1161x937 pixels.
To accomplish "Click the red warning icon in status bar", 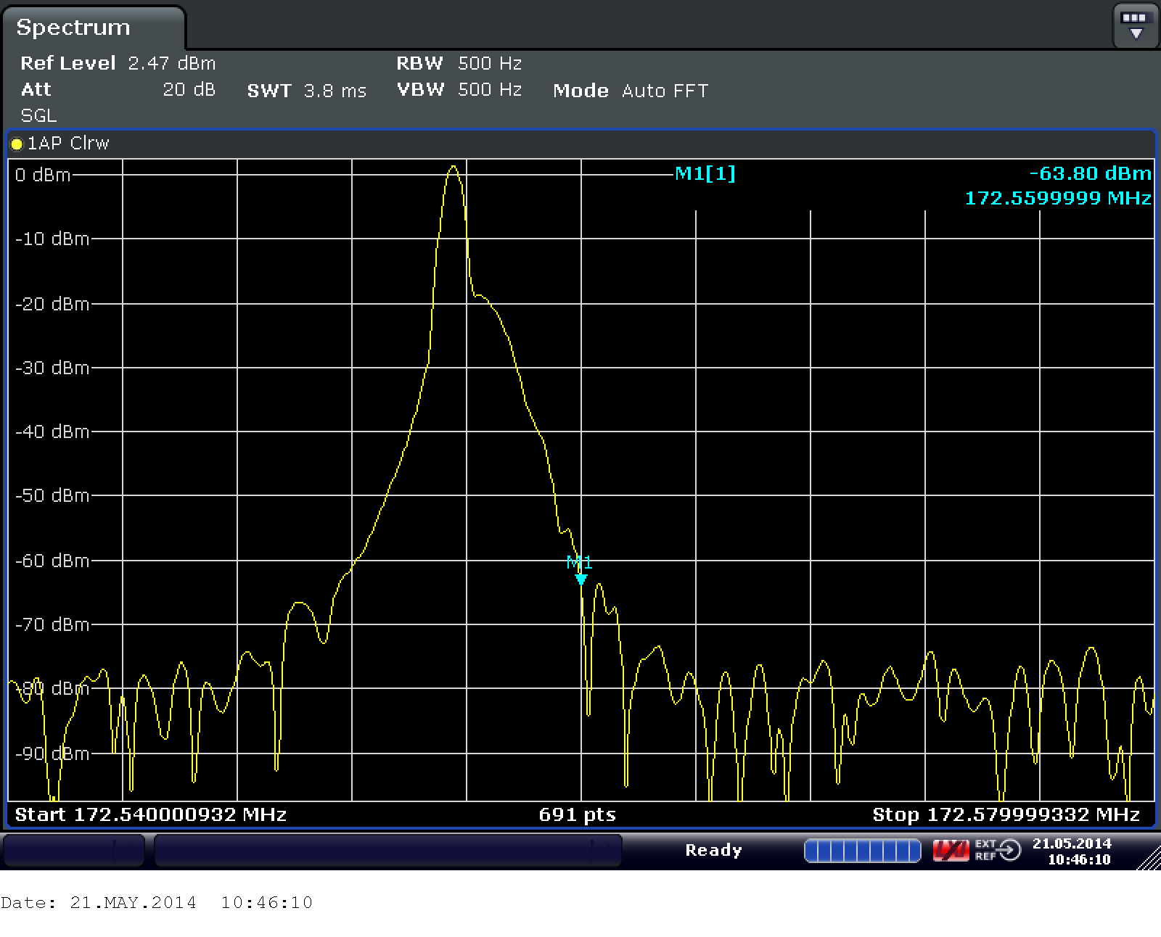I will (x=951, y=850).
